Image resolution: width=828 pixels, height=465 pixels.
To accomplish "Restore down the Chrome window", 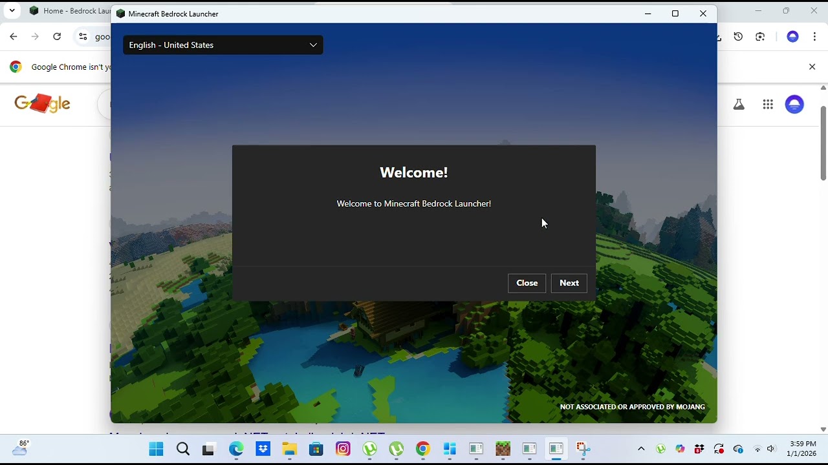I will (786, 10).
